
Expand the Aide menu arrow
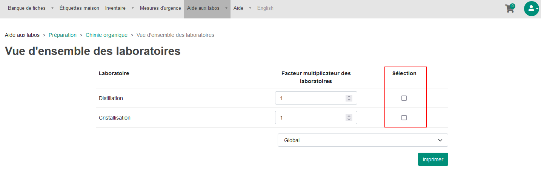[250, 8]
